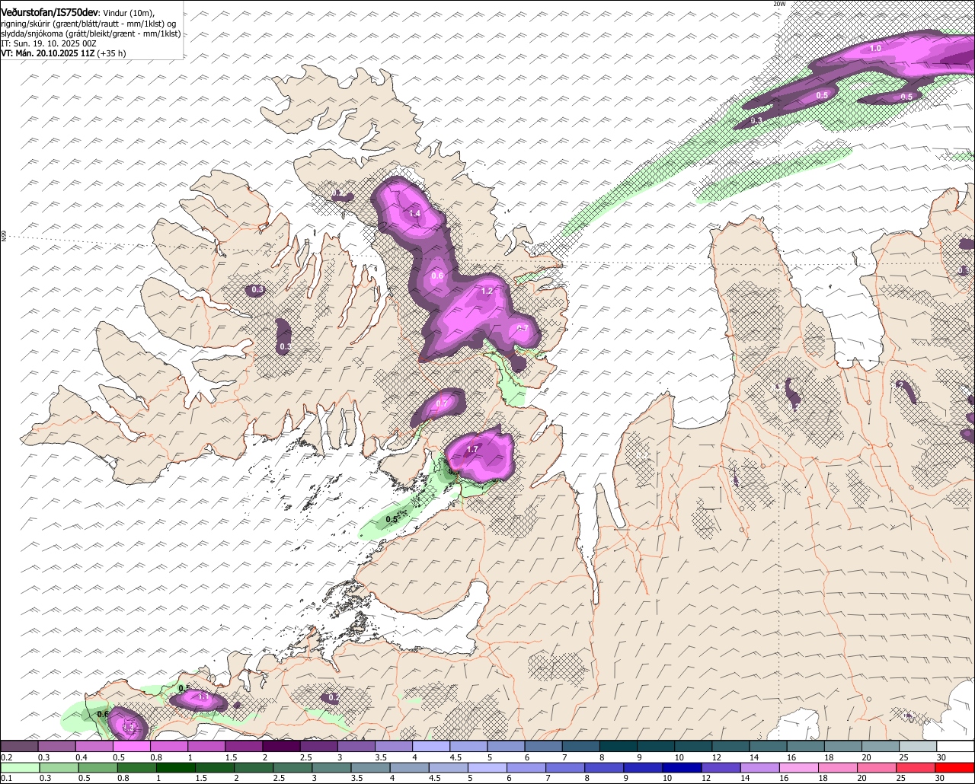Click the dull purple 0.2–0.3 swatch, upper legend bar
Viewport: 975px width, 784px height.
[19, 746]
